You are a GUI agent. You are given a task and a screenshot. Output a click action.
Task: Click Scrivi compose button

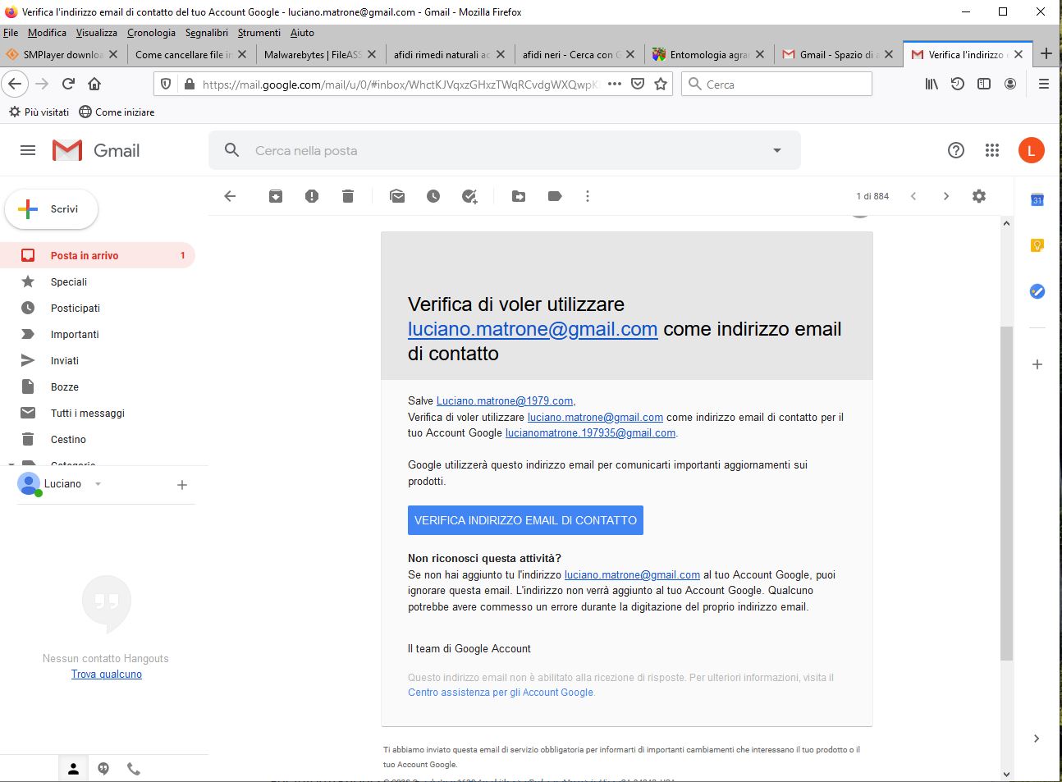point(52,209)
